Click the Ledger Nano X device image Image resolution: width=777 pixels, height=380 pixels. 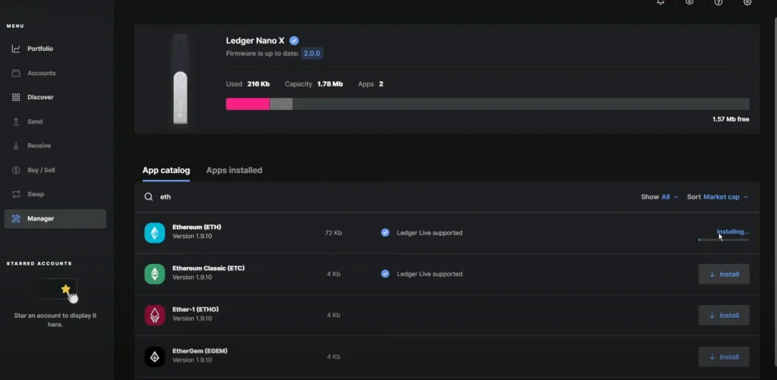(x=181, y=80)
